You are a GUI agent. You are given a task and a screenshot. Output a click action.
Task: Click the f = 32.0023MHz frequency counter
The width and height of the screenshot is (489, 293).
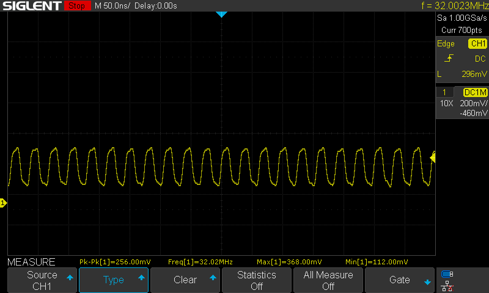455,5
